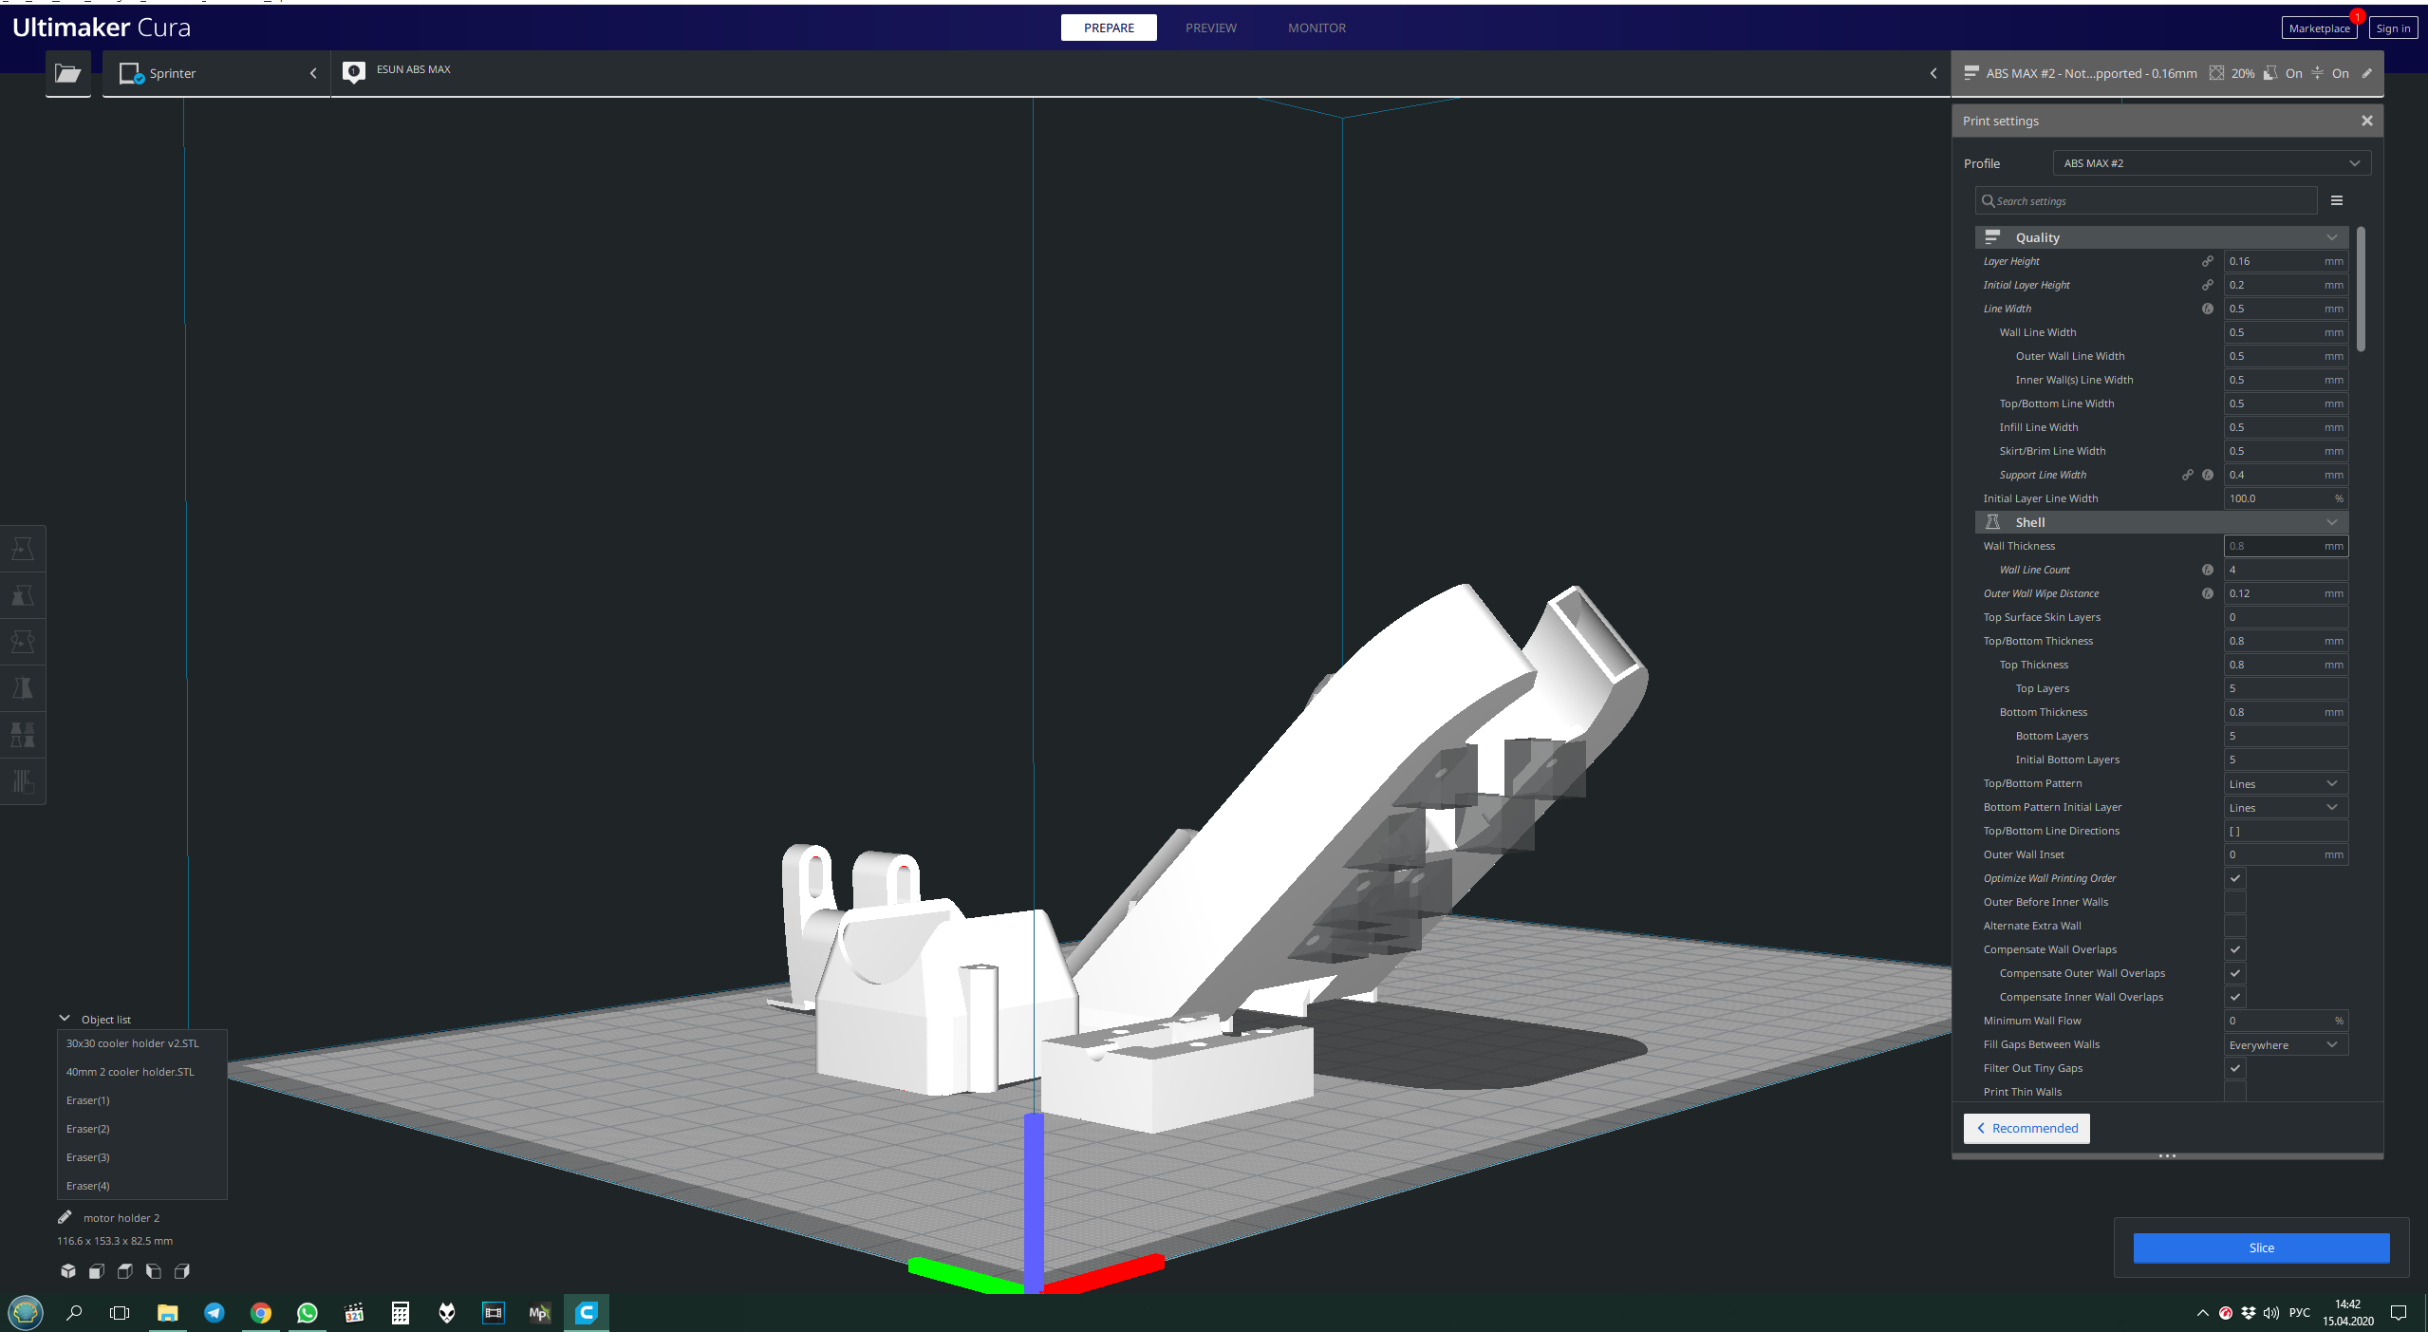This screenshot has height=1332, width=2428.
Task: Open settings visibility hamburger menu
Action: point(2337,200)
